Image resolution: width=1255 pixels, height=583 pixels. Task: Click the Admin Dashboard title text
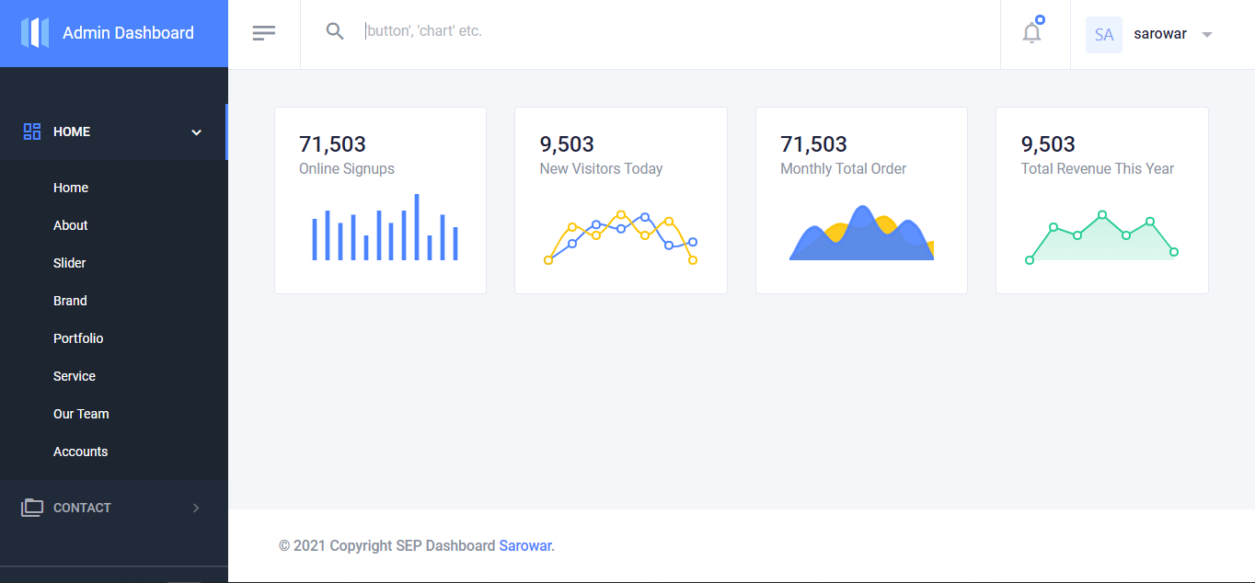coord(128,33)
